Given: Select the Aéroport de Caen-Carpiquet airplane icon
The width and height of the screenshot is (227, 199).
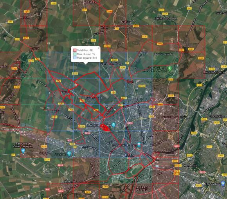Looking at the screenshot, I should pyautogui.click(x=23, y=151).
